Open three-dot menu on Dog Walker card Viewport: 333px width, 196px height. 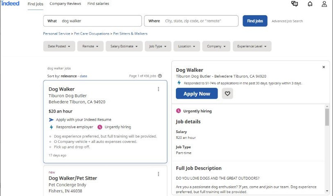pyautogui.click(x=158, y=89)
